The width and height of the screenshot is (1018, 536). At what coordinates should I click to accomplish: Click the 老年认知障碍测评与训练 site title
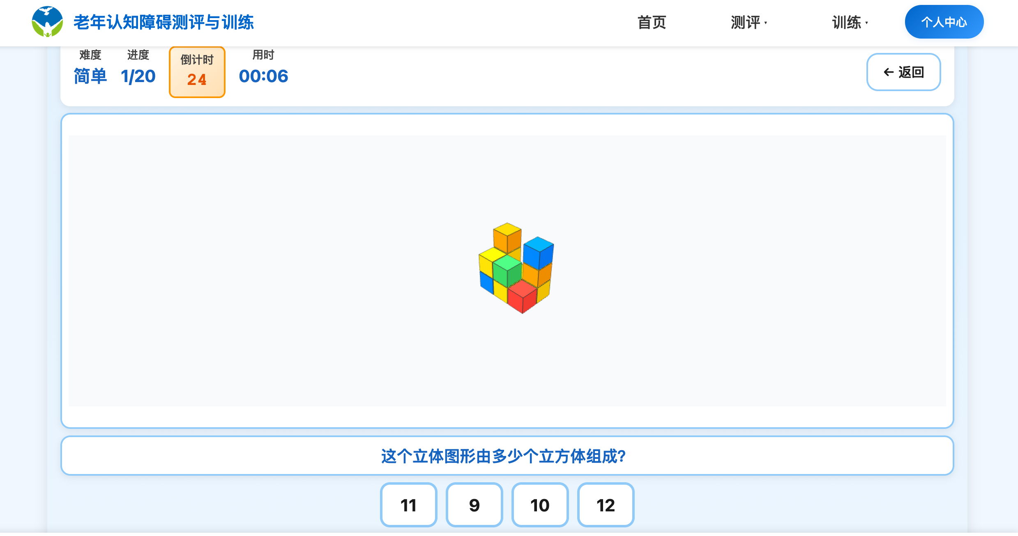(x=164, y=23)
